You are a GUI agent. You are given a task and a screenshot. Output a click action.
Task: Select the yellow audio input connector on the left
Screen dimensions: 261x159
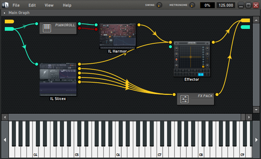click(9, 21)
